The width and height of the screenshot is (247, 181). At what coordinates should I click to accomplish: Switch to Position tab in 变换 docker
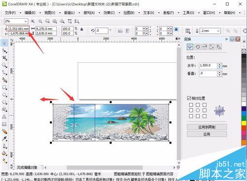click(190, 47)
